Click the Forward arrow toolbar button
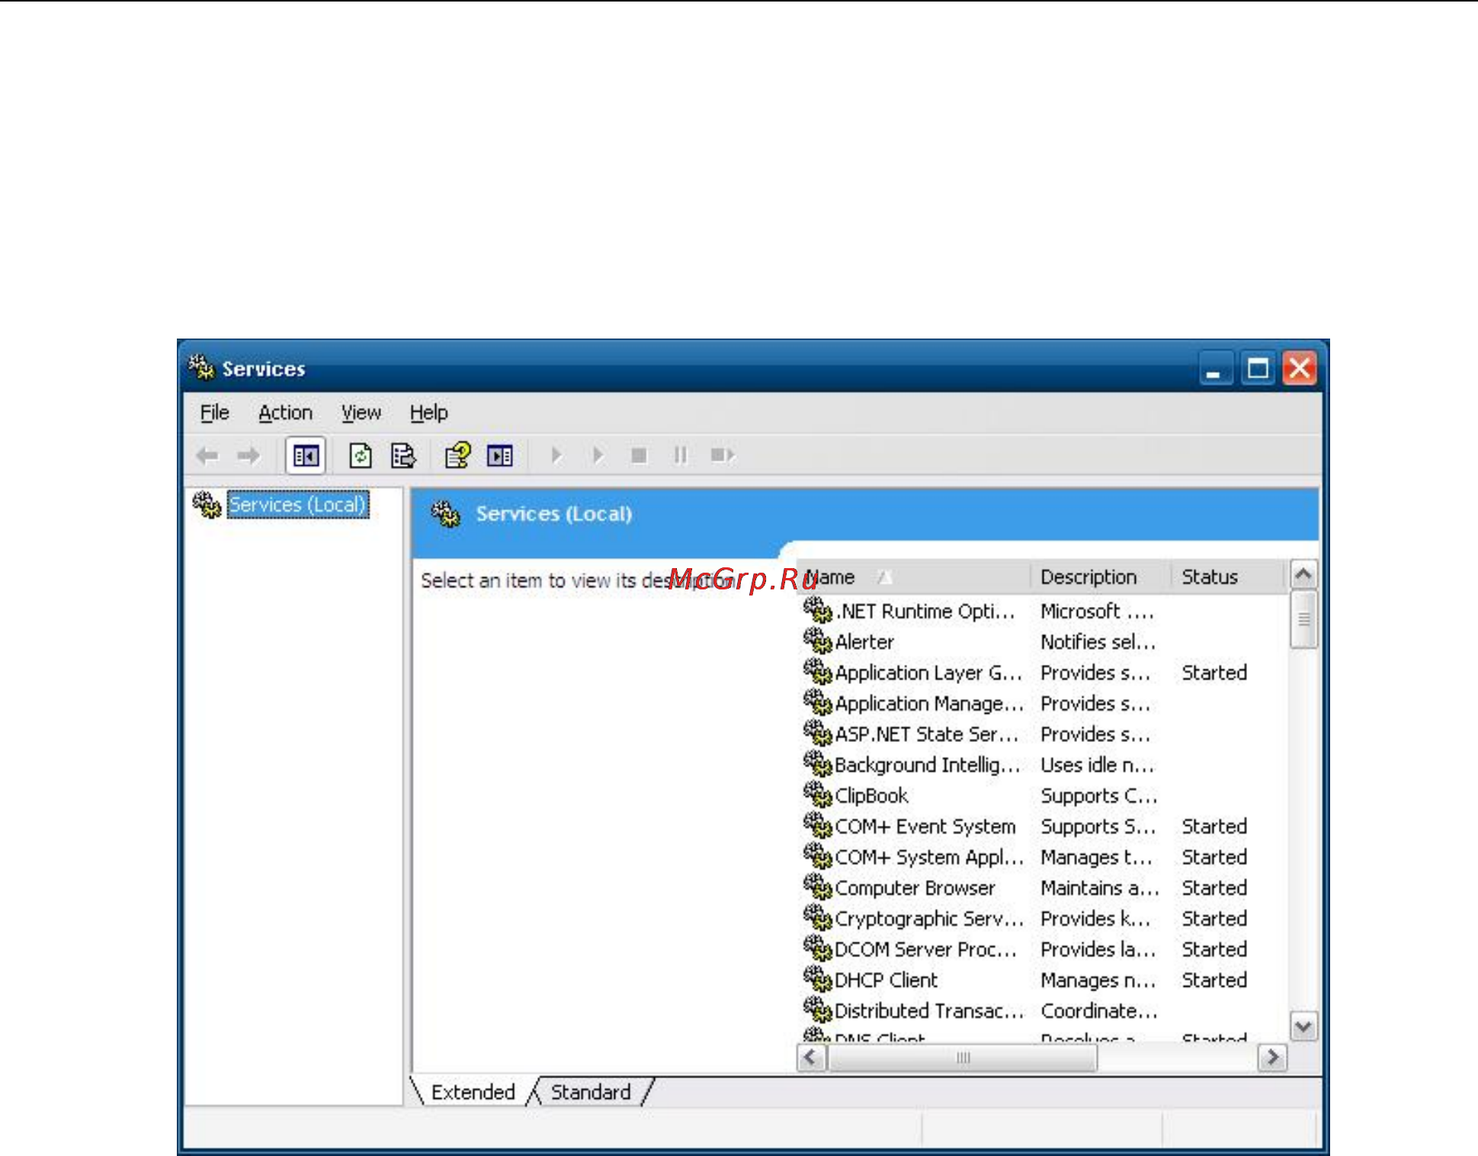Image resolution: width=1478 pixels, height=1156 pixels. point(248,456)
